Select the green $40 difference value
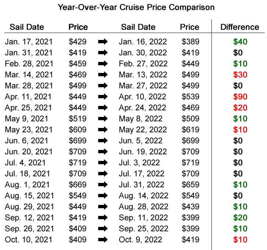 (240, 42)
